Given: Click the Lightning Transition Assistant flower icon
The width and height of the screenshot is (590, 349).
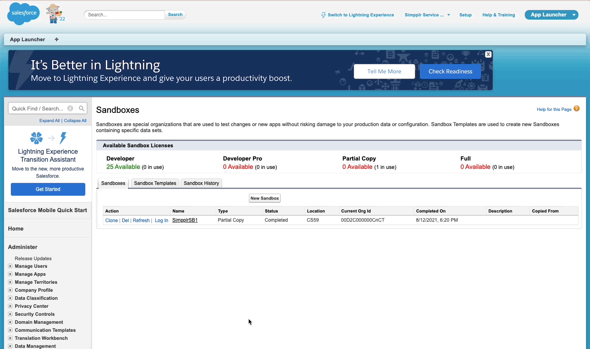Looking at the screenshot, I should (x=36, y=138).
